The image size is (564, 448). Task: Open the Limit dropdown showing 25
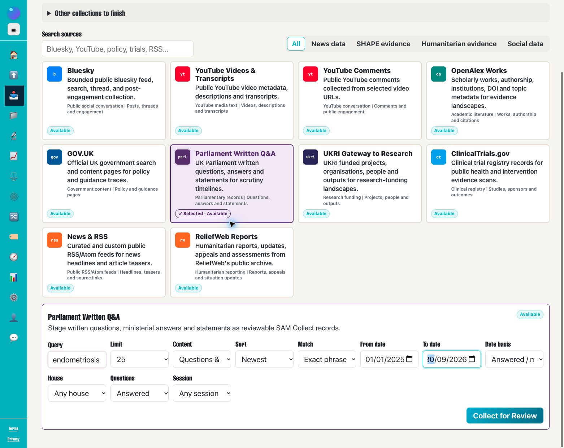click(139, 359)
